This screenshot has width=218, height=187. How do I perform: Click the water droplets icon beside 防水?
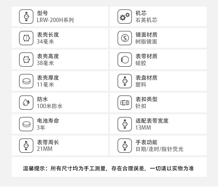[26, 103]
